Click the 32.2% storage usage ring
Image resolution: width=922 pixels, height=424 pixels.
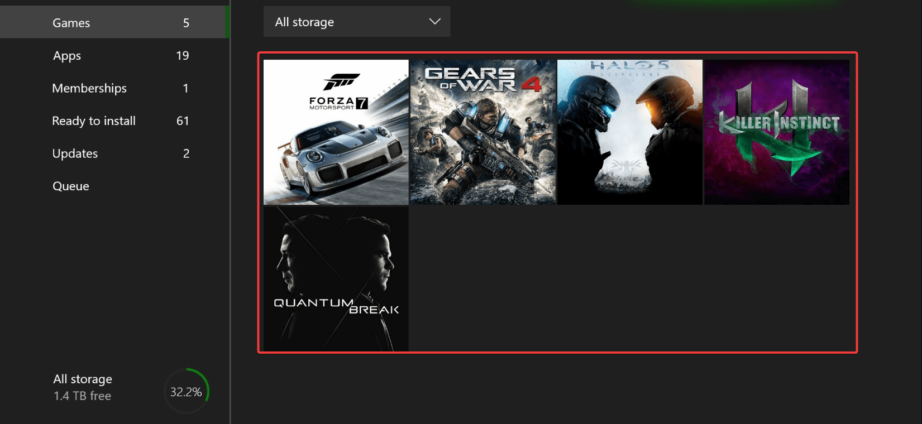[x=187, y=391]
